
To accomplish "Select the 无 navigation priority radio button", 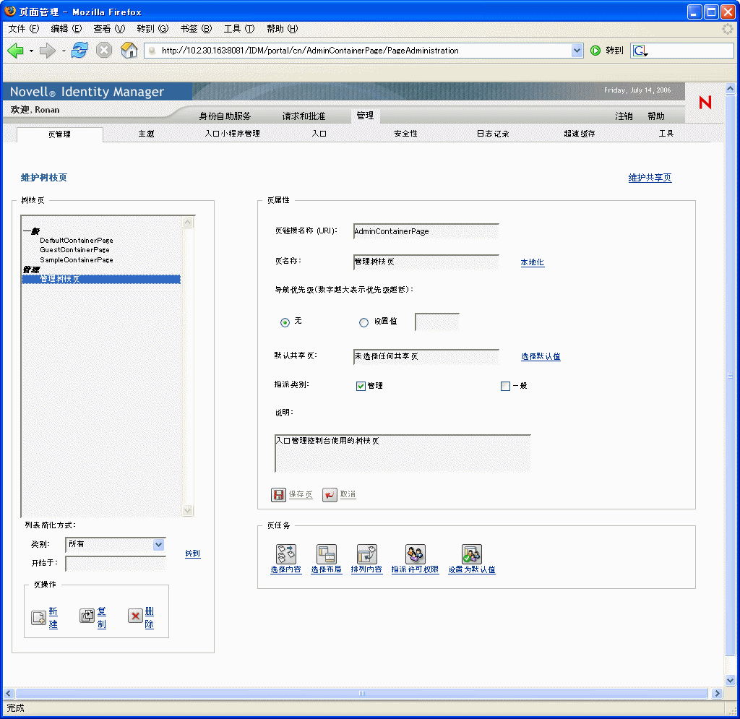I will pos(285,322).
